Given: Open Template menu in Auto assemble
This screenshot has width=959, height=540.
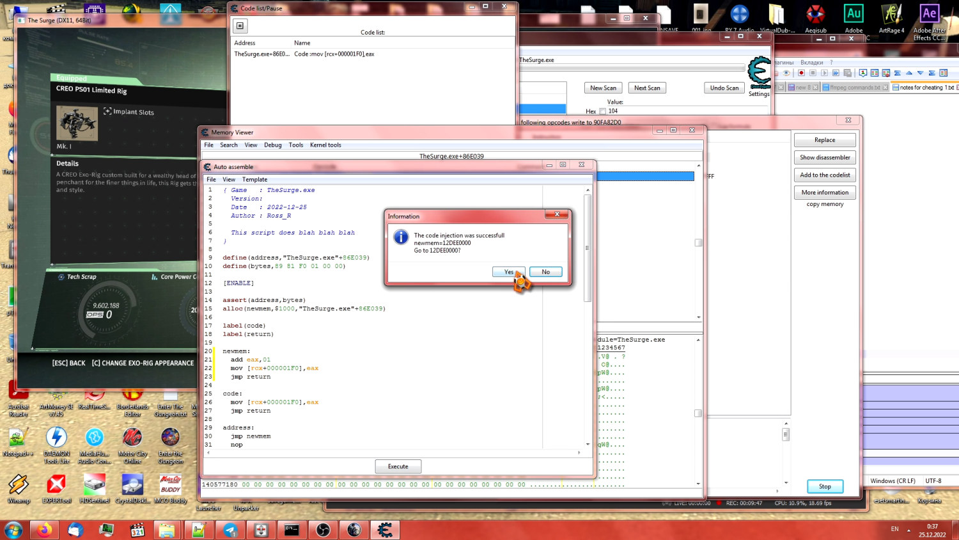Looking at the screenshot, I should pyautogui.click(x=254, y=180).
